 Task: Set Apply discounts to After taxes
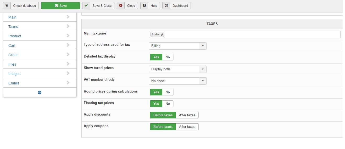pyautogui.click(x=187, y=115)
